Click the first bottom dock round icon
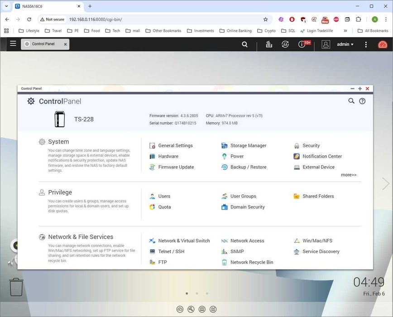The height and width of the screenshot is (317, 393). pos(180,309)
